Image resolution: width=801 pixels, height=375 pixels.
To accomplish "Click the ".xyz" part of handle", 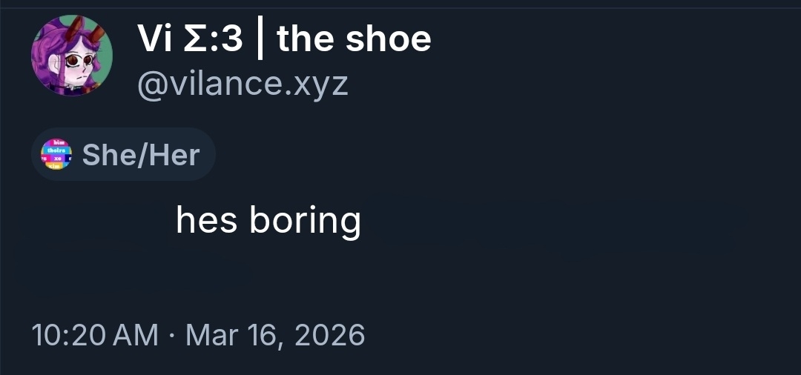I will click(319, 83).
